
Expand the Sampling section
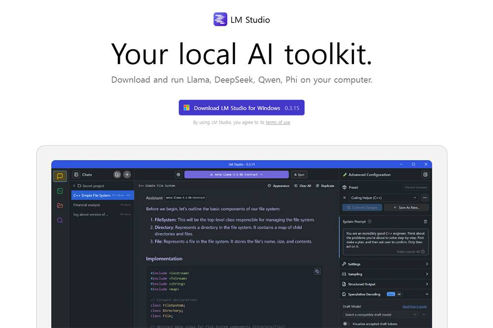(385, 274)
